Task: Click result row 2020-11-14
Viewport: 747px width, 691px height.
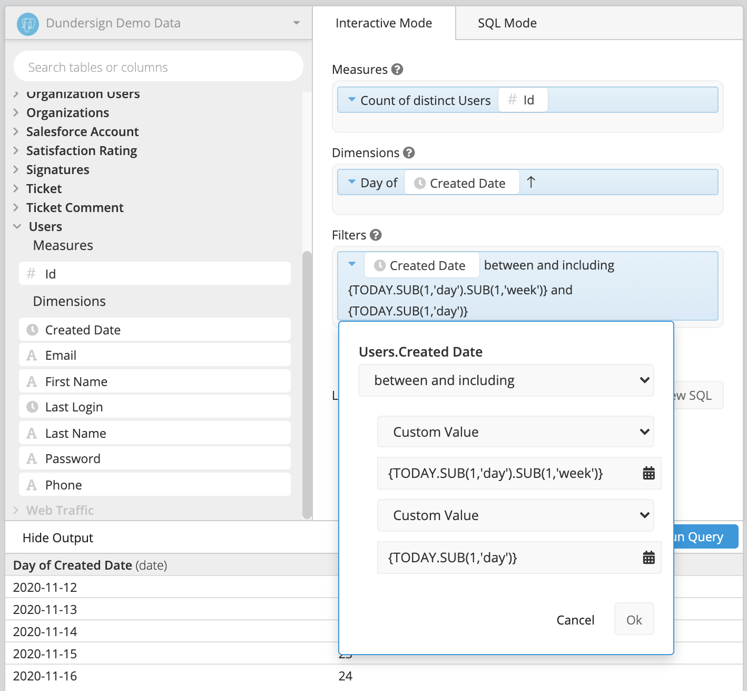Action: coord(45,631)
